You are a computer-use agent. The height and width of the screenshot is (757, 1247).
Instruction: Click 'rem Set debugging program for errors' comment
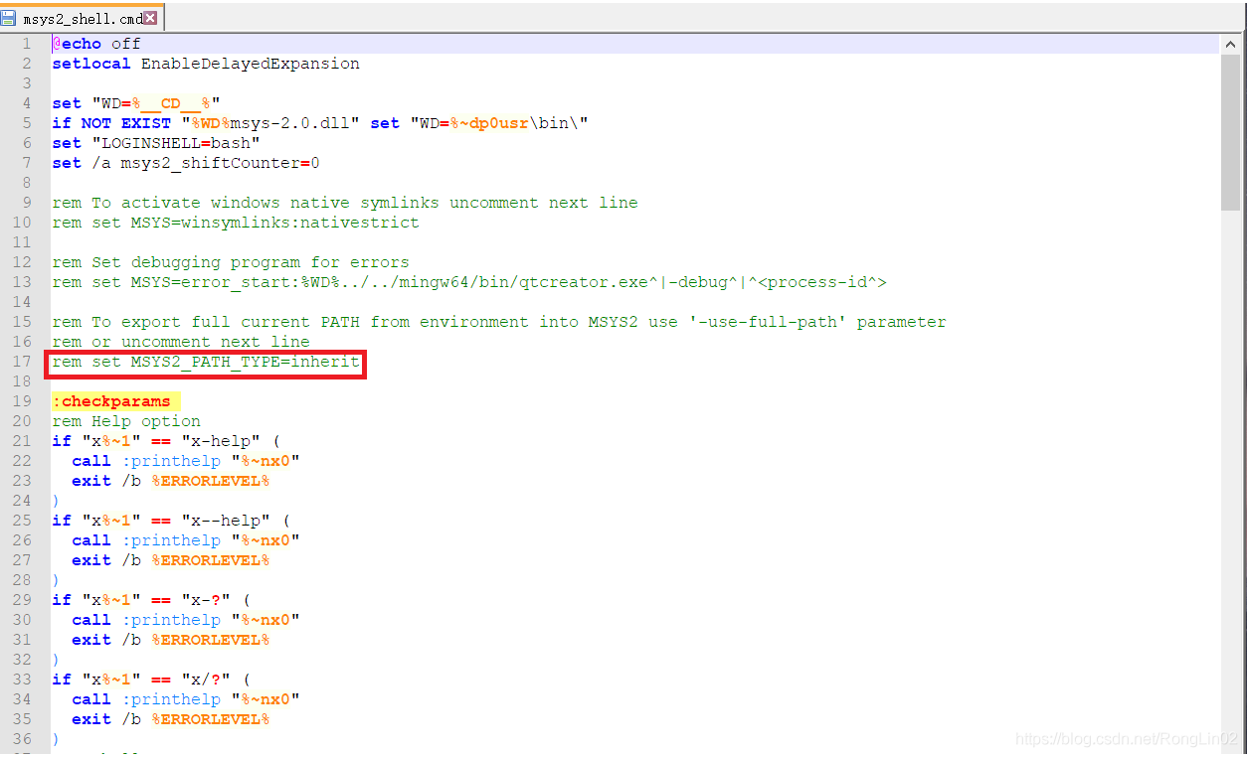click(231, 262)
